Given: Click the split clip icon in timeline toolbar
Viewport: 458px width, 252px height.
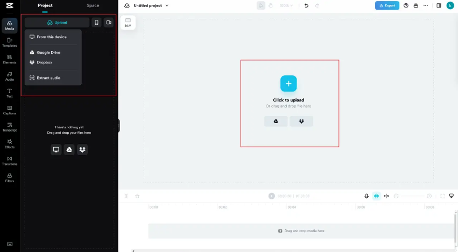Looking at the screenshot, I should pyautogui.click(x=126, y=196).
